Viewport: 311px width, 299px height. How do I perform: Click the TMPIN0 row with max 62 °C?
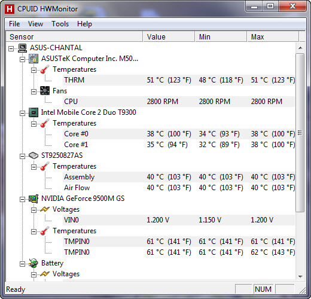179,252
